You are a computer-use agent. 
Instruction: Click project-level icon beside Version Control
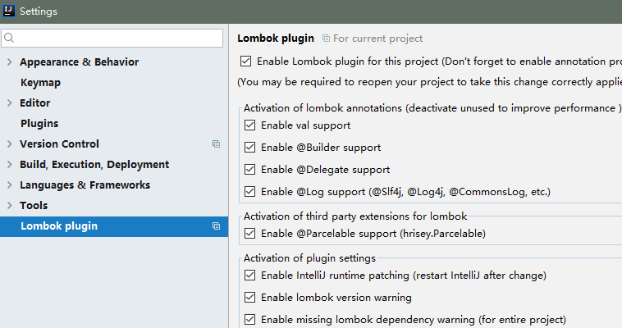click(x=216, y=144)
